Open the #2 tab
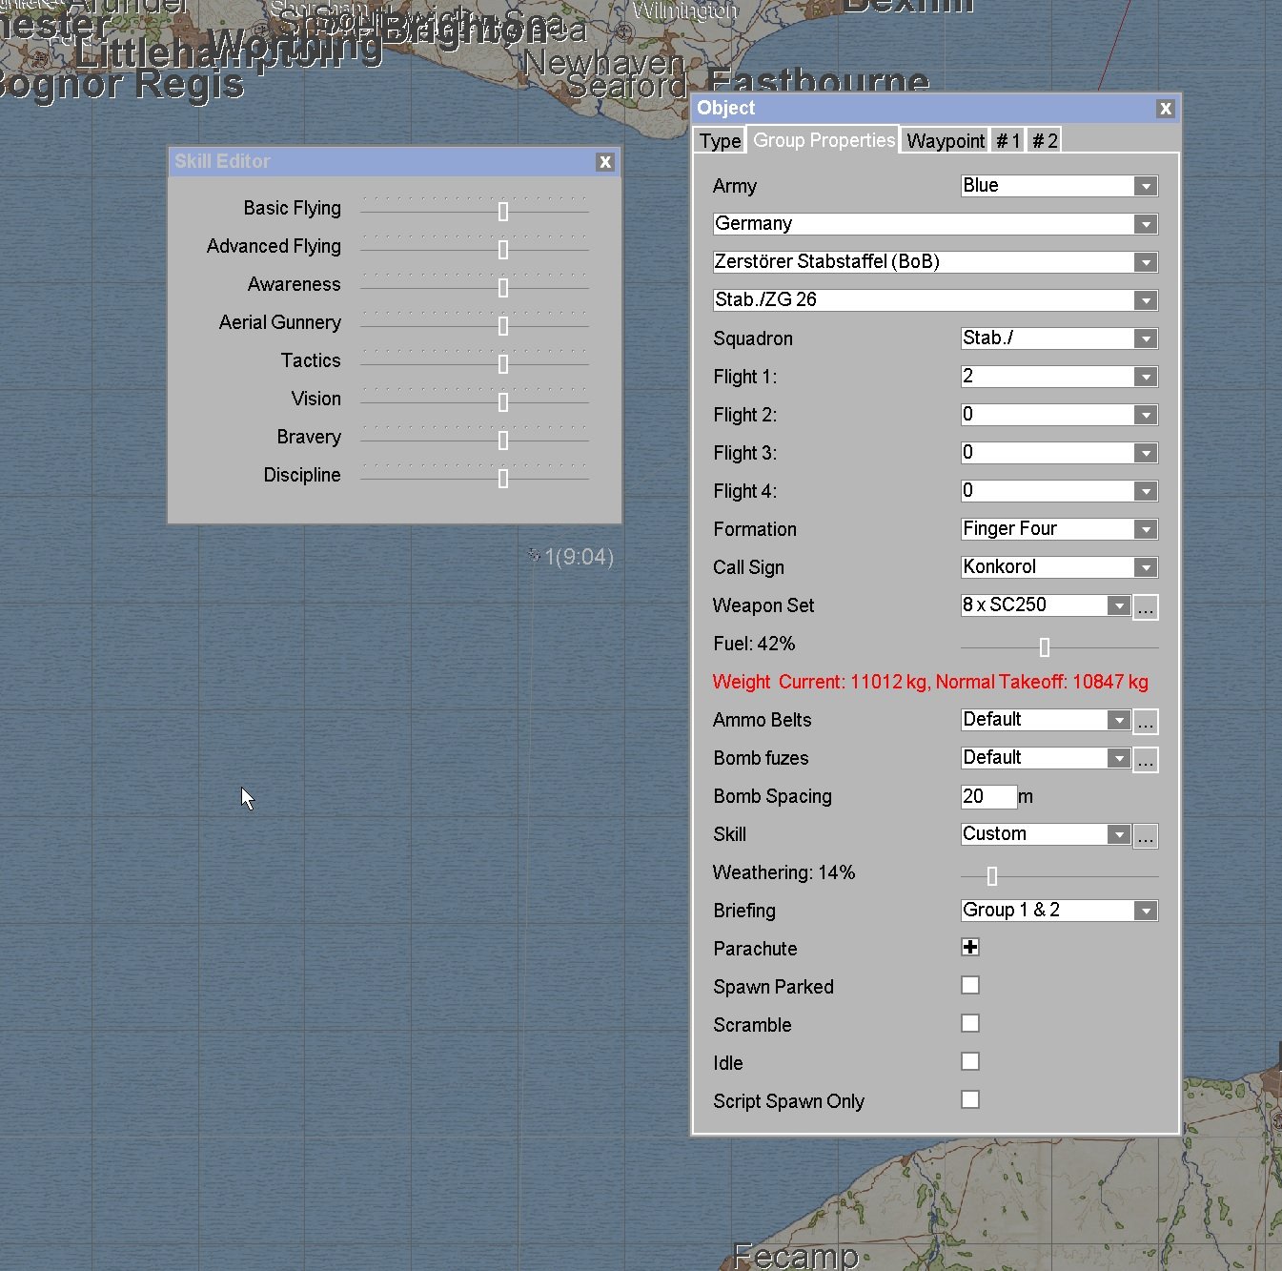Image resolution: width=1282 pixels, height=1271 pixels. coord(1045,141)
